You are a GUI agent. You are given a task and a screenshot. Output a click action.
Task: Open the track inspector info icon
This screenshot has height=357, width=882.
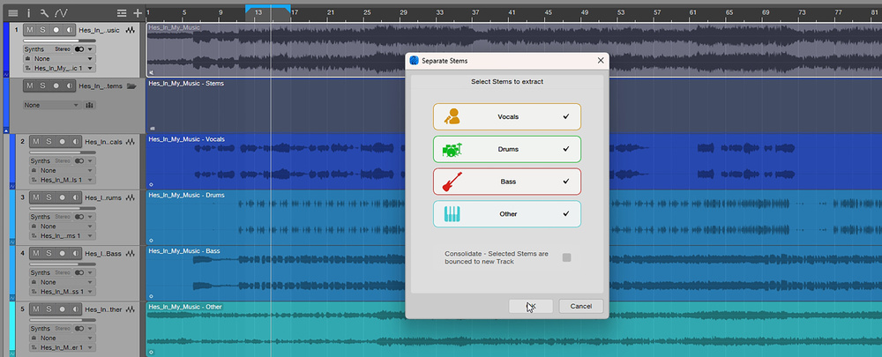28,12
